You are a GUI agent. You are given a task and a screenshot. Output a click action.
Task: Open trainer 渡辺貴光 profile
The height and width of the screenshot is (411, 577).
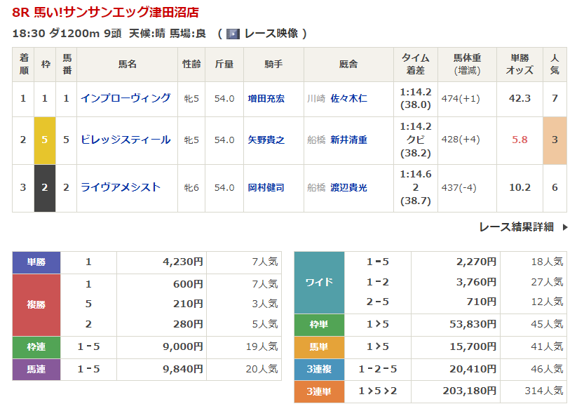(x=348, y=188)
